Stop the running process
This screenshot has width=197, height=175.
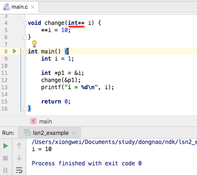pos(5,158)
